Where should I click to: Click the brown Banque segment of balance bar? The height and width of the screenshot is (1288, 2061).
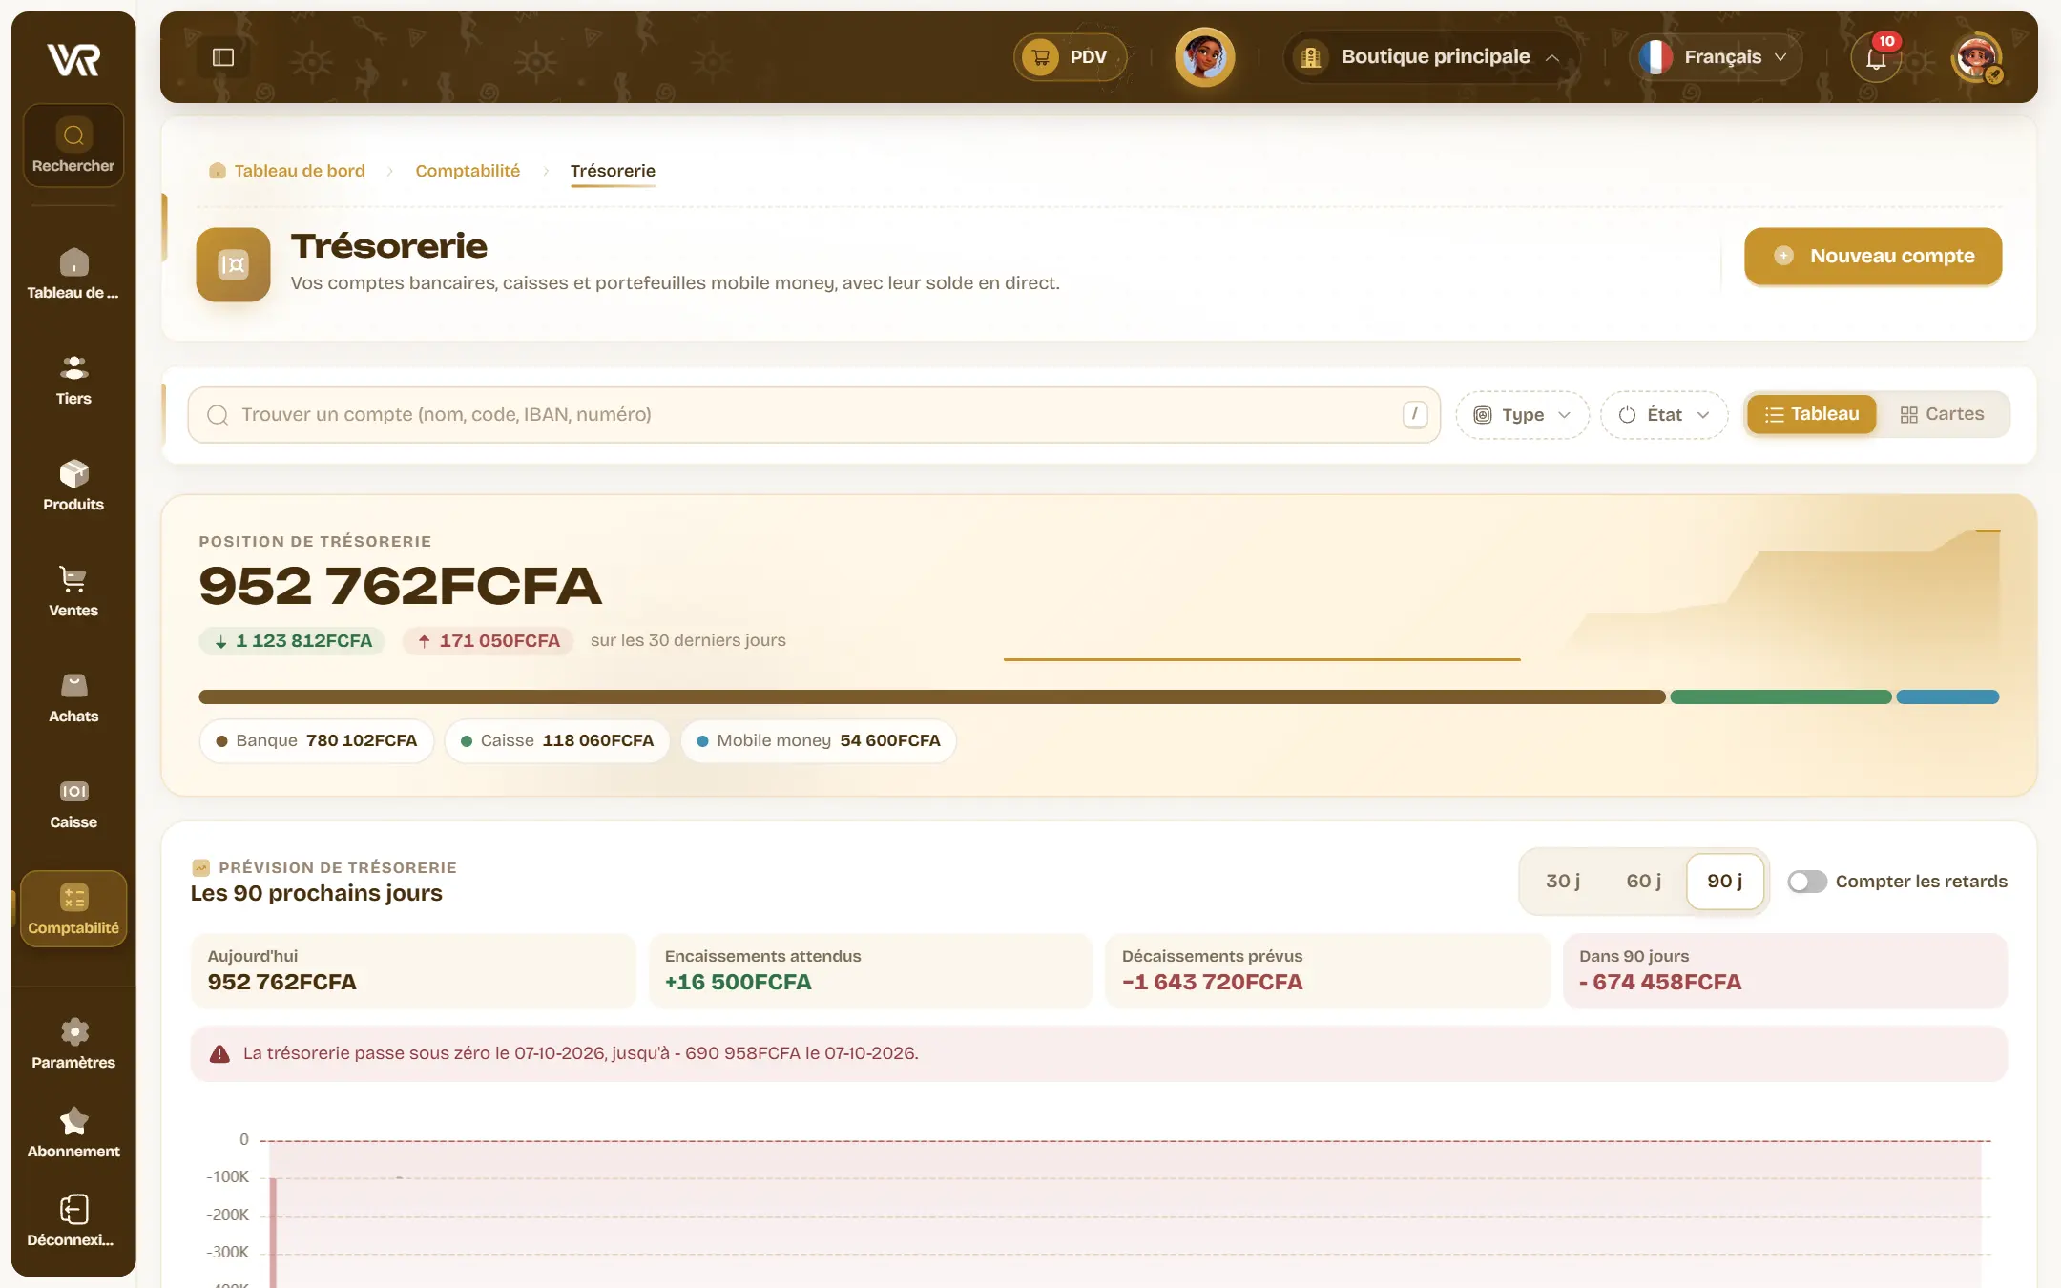932,697
